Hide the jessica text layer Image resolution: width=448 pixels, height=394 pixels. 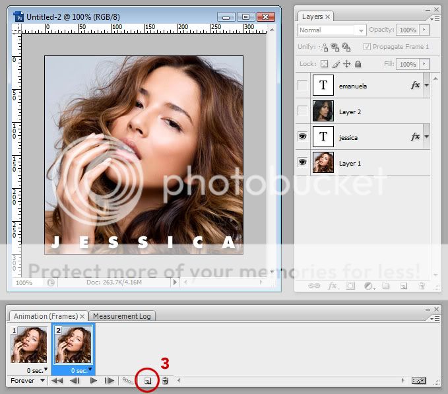[x=303, y=137]
